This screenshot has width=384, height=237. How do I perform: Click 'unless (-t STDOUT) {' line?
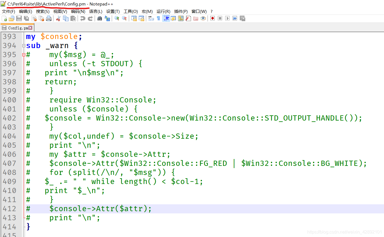click(96, 64)
